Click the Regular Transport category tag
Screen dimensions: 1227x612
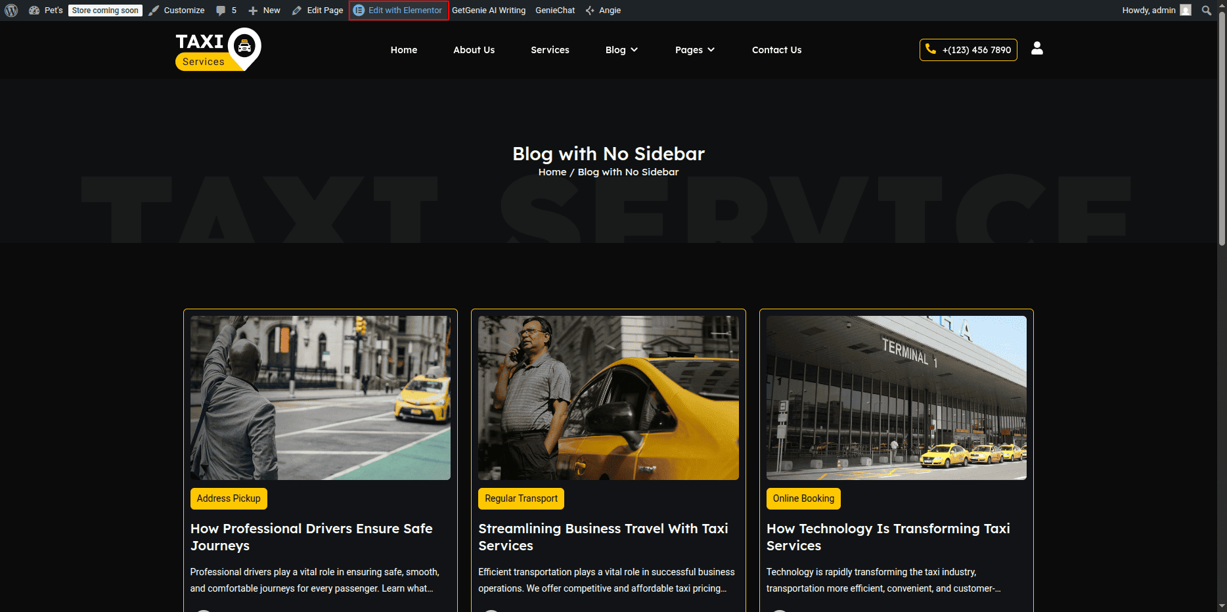(521, 498)
